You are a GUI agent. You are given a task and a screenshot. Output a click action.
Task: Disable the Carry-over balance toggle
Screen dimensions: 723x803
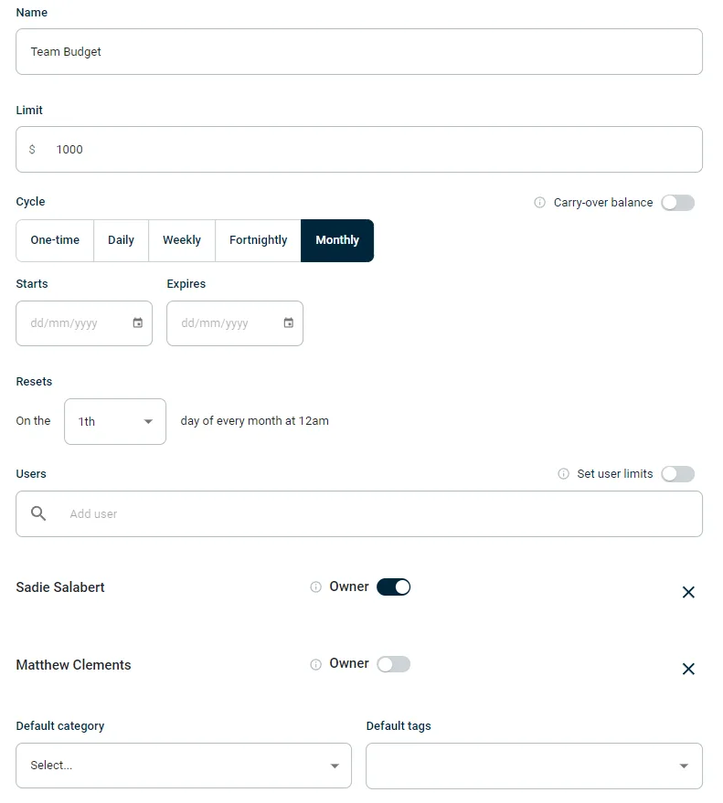pos(677,203)
